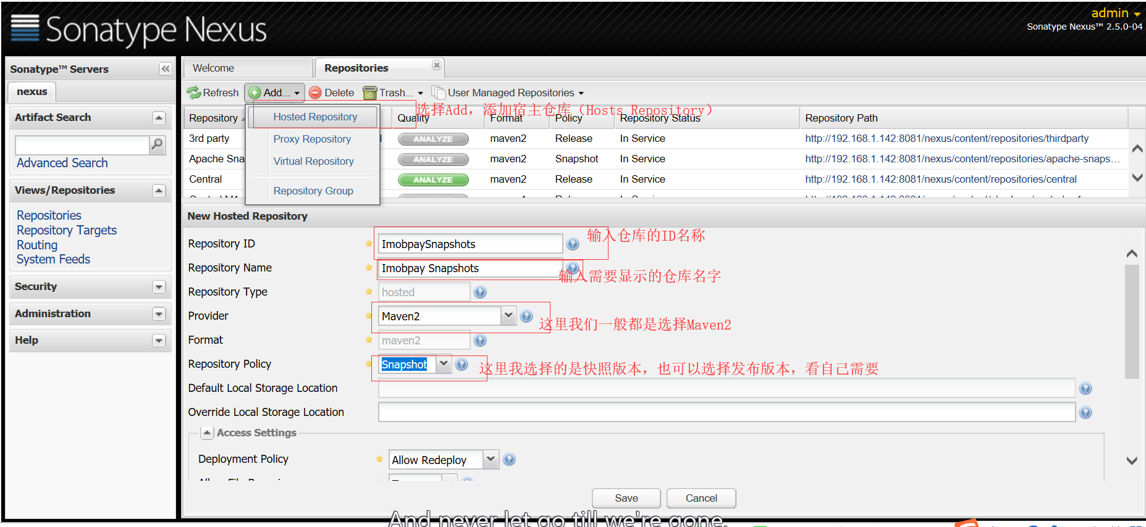Open Routing link in sidebar

pos(37,245)
